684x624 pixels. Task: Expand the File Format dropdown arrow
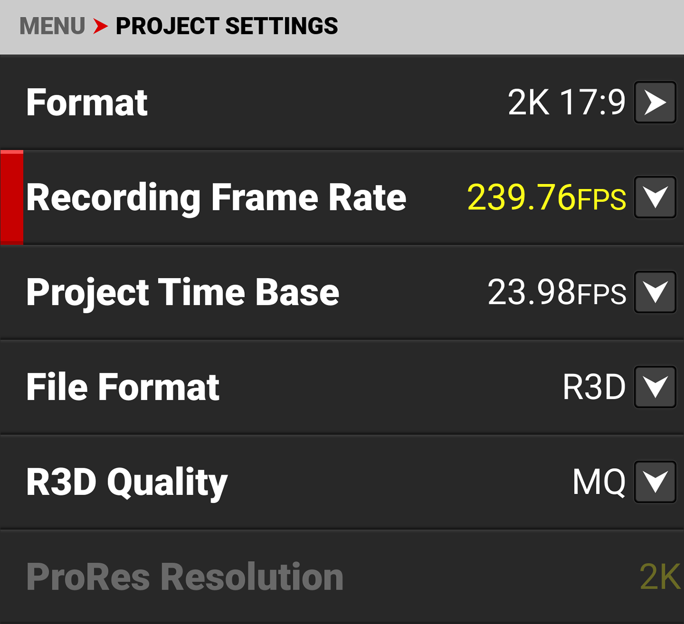tap(655, 387)
